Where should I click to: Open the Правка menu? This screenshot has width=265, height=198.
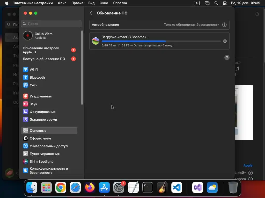click(x=77, y=3)
